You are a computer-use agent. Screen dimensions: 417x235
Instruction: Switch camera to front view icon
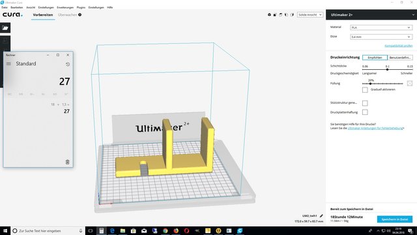[275, 14]
